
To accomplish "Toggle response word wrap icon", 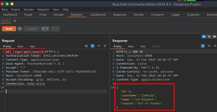I will click(x=203, y=46).
